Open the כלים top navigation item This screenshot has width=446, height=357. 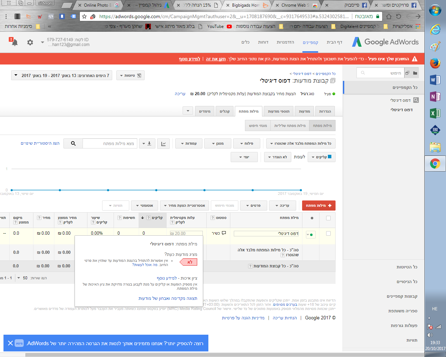tap(245, 42)
